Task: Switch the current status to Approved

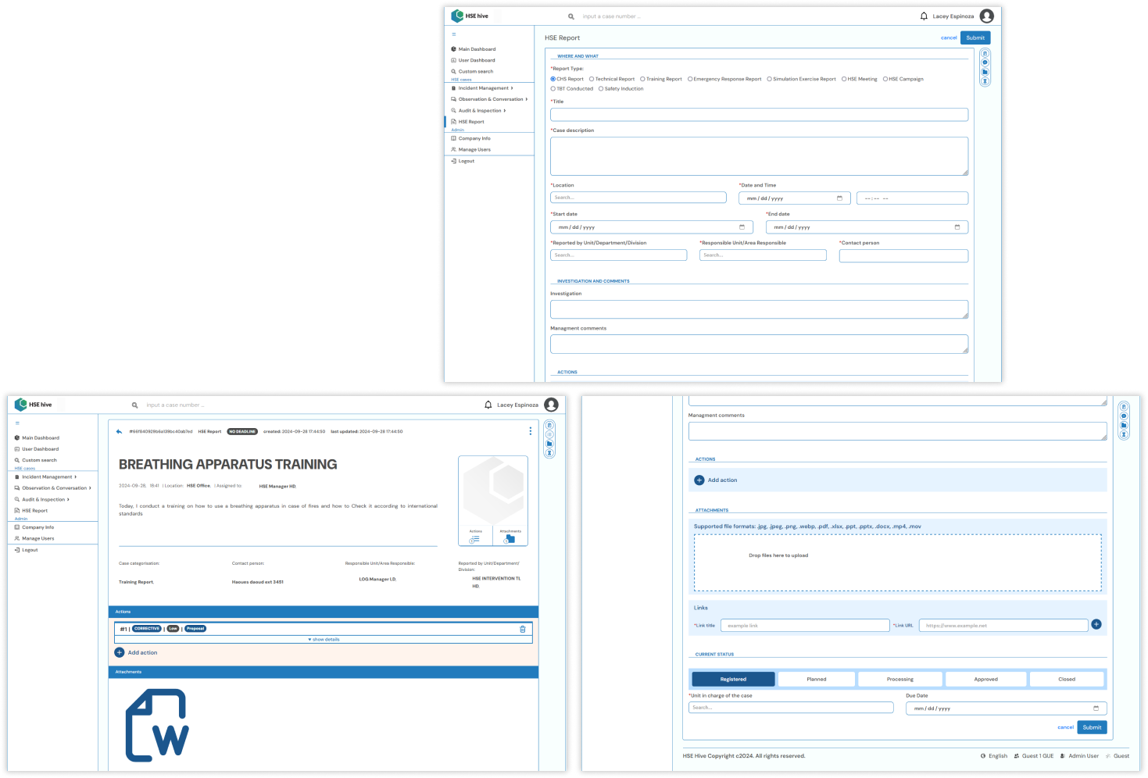Action: 985,679
